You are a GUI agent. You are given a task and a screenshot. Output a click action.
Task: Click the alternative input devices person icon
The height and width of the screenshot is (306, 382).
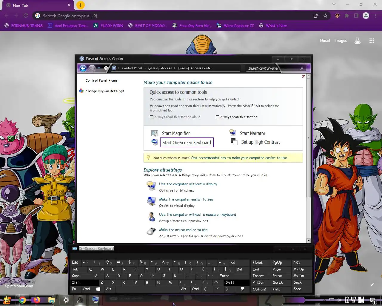[x=151, y=216]
